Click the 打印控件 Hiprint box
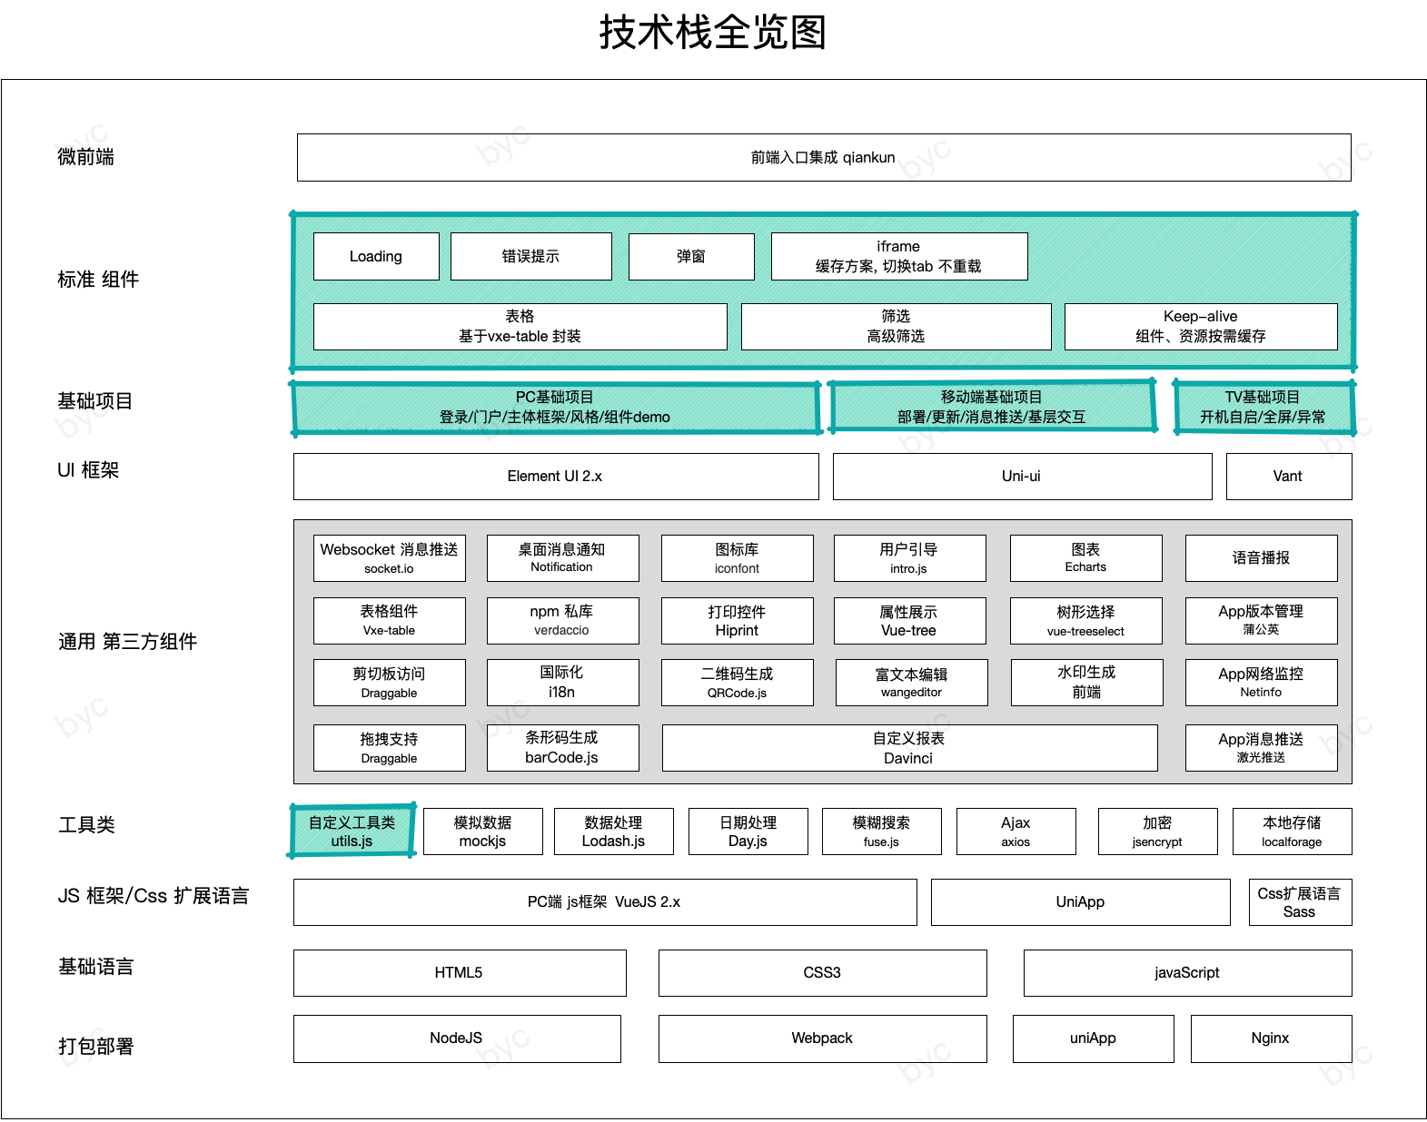 [738, 621]
